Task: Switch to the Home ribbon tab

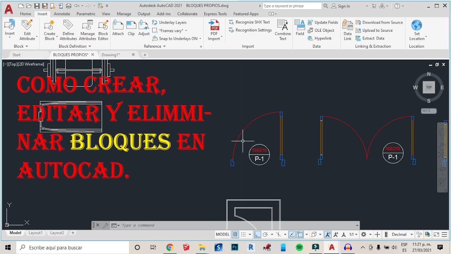Action: pyautogui.click(x=25, y=14)
